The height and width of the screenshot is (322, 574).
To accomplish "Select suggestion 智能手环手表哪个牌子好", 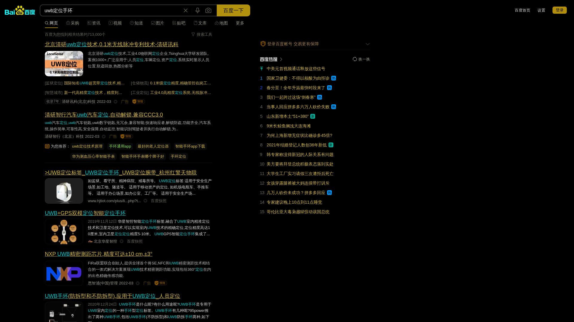I will (143, 157).
